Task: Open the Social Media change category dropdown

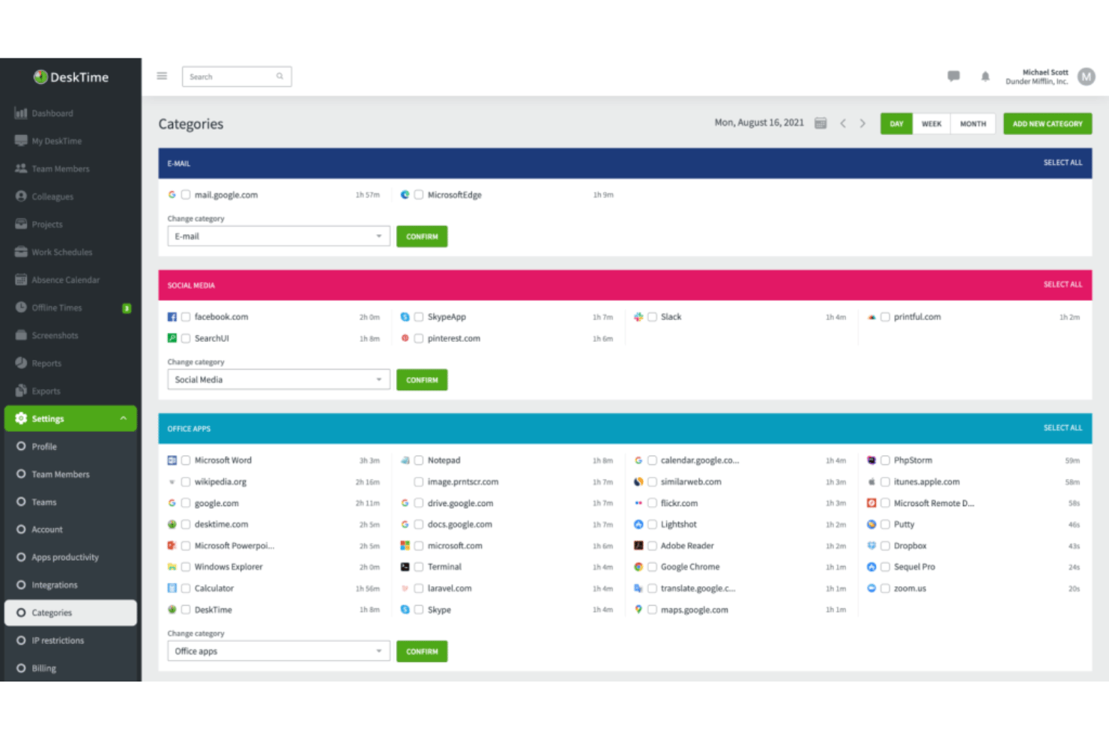Action: click(x=279, y=379)
